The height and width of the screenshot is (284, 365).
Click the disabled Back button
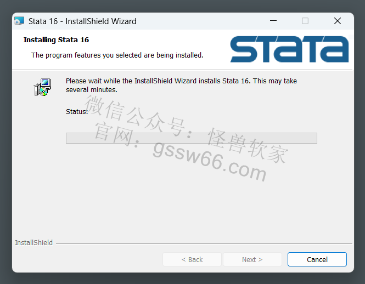pos(192,259)
